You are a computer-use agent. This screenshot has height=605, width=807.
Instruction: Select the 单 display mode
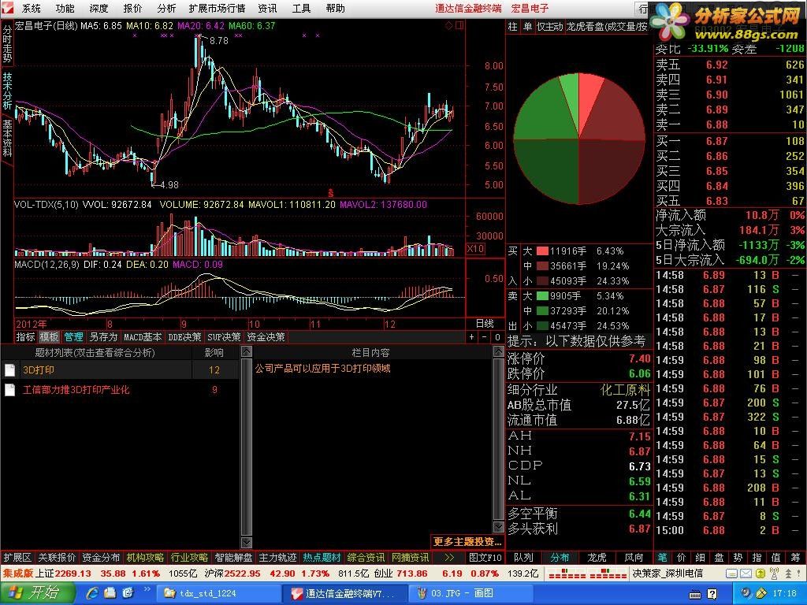pyautogui.click(x=527, y=27)
